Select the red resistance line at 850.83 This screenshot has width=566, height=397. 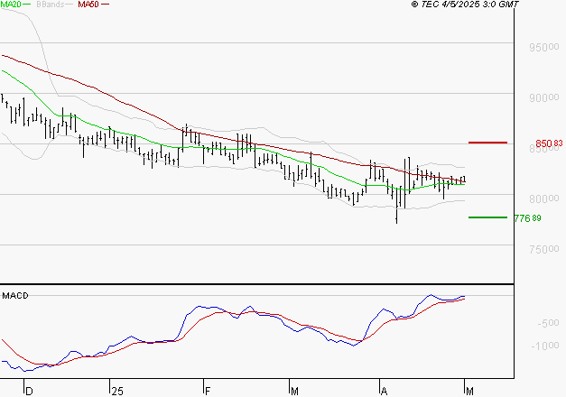point(487,143)
